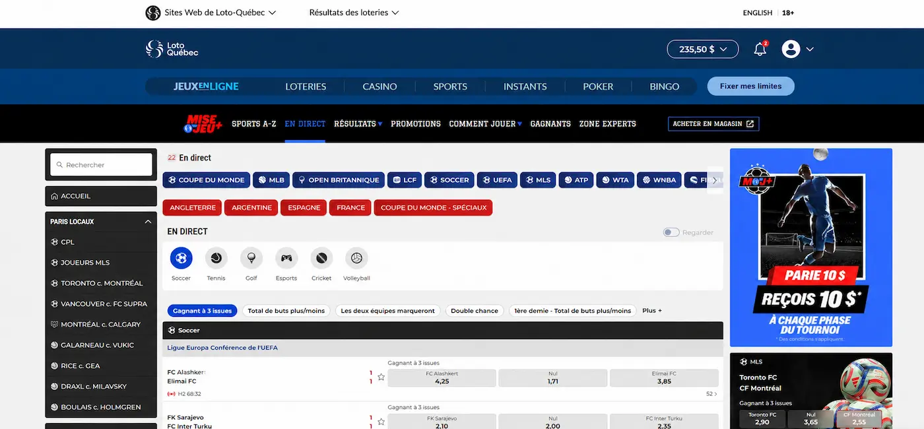Open Ligue Europa Conférence de l'UEFA link
Screen dimensions: 924x429
tap(222, 348)
